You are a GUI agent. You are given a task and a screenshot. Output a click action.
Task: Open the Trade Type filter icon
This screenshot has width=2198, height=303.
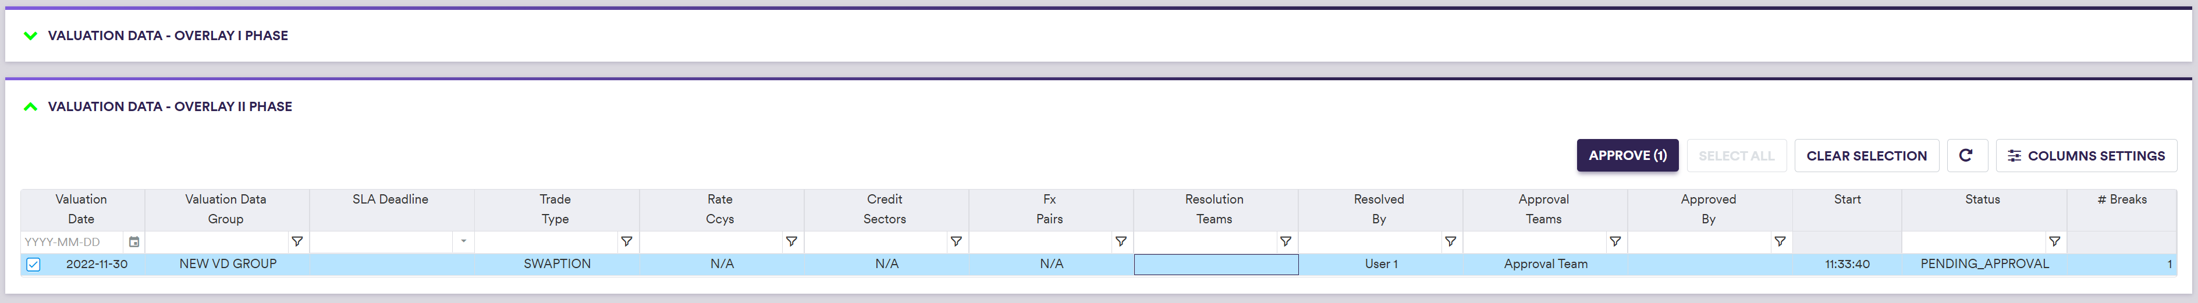point(626,243)
